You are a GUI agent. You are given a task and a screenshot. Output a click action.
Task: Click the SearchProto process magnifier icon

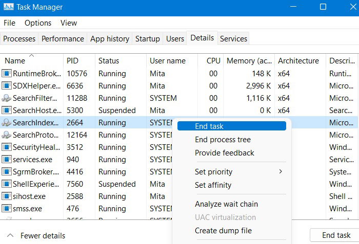click(x=6, y=135)
